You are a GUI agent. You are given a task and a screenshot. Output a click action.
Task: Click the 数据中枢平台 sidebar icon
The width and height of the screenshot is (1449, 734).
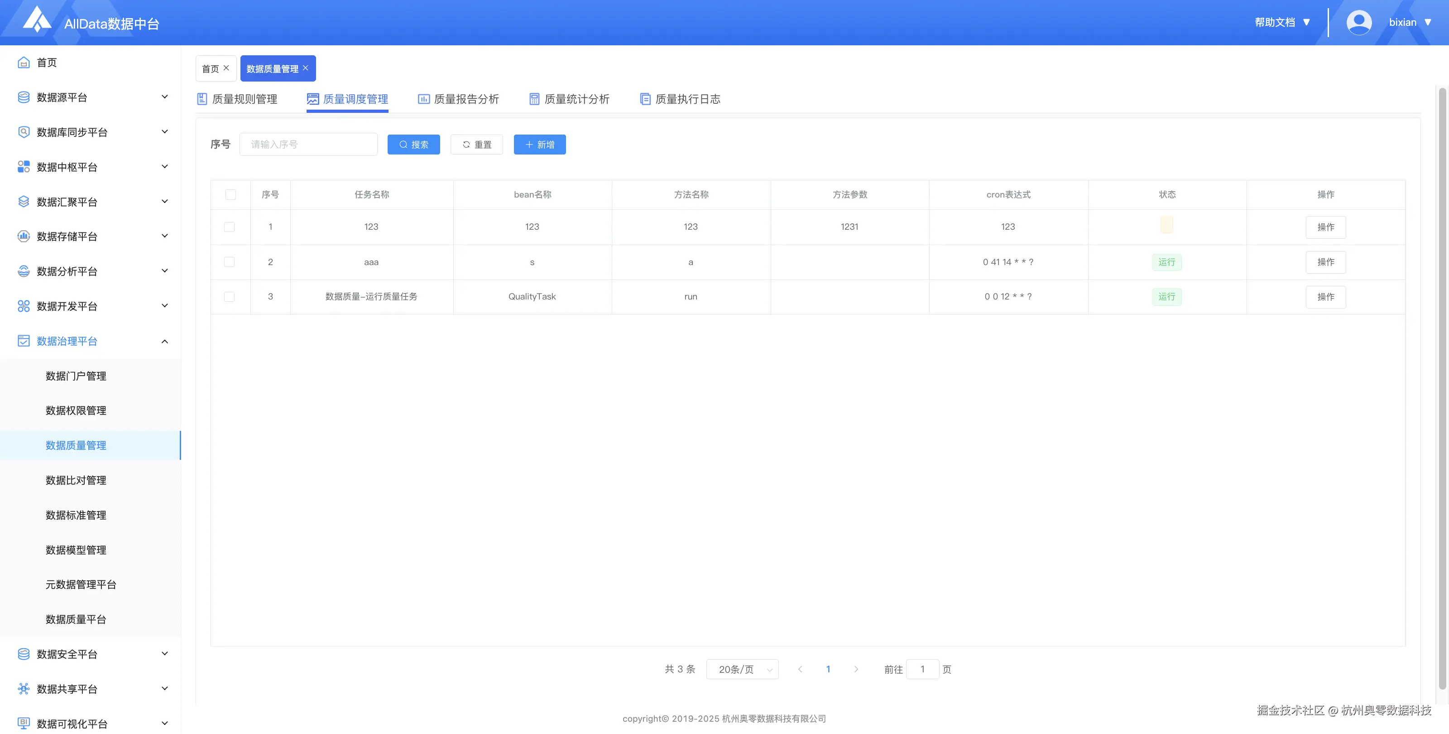point(24,167)
